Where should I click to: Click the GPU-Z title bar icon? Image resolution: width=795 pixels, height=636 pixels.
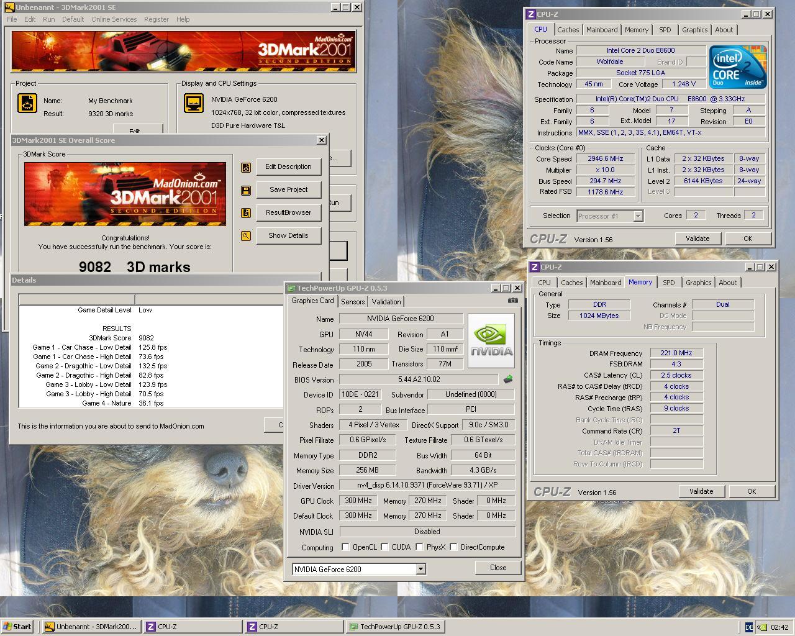click(291, 288)
